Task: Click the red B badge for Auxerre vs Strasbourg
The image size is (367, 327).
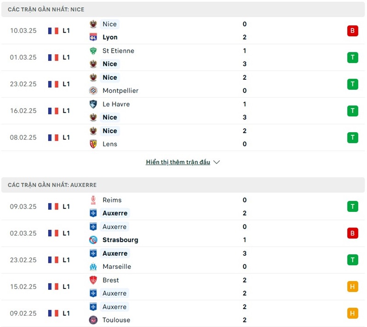Action: [352, 233]
